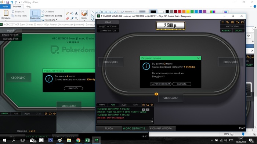The width and height of the screenshot is (257, 144).
Task: Open the Выделить selection dropdown in Paint
Action: click(x=35, y=20)
